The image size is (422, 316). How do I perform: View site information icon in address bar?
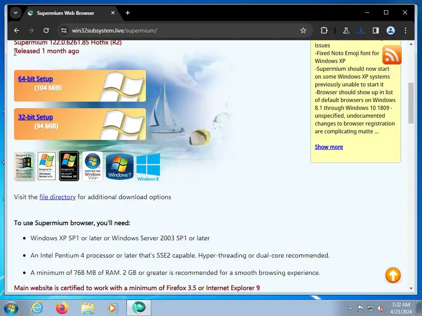tap(64, 30)
